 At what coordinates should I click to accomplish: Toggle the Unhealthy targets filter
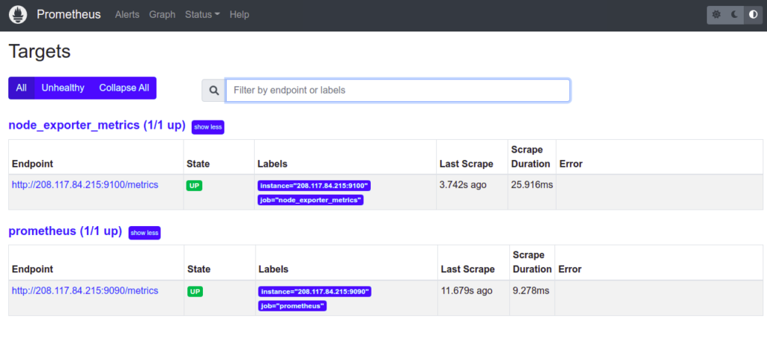click(x=63, y=88)
